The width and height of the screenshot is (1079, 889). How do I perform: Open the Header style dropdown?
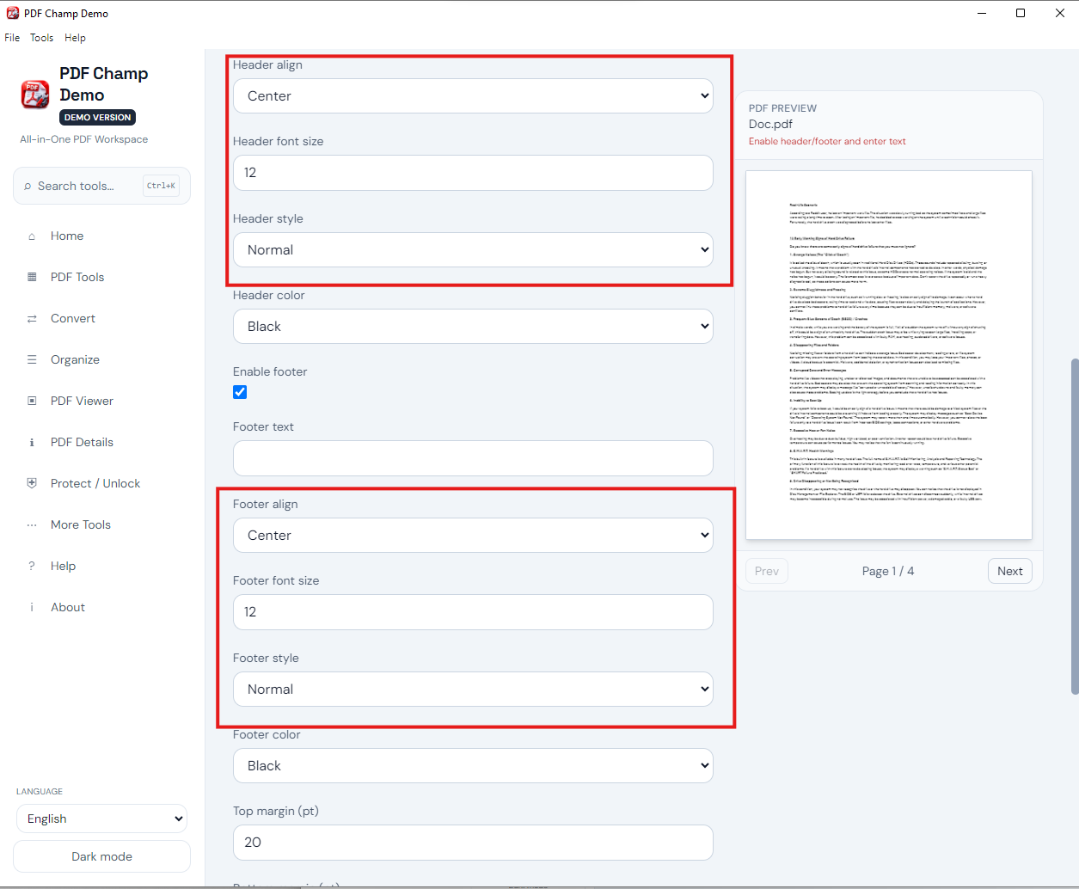point(473,250)
